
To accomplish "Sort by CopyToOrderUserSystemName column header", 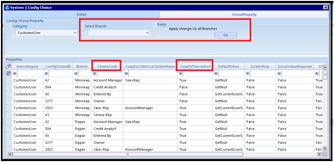I will 150,66.
